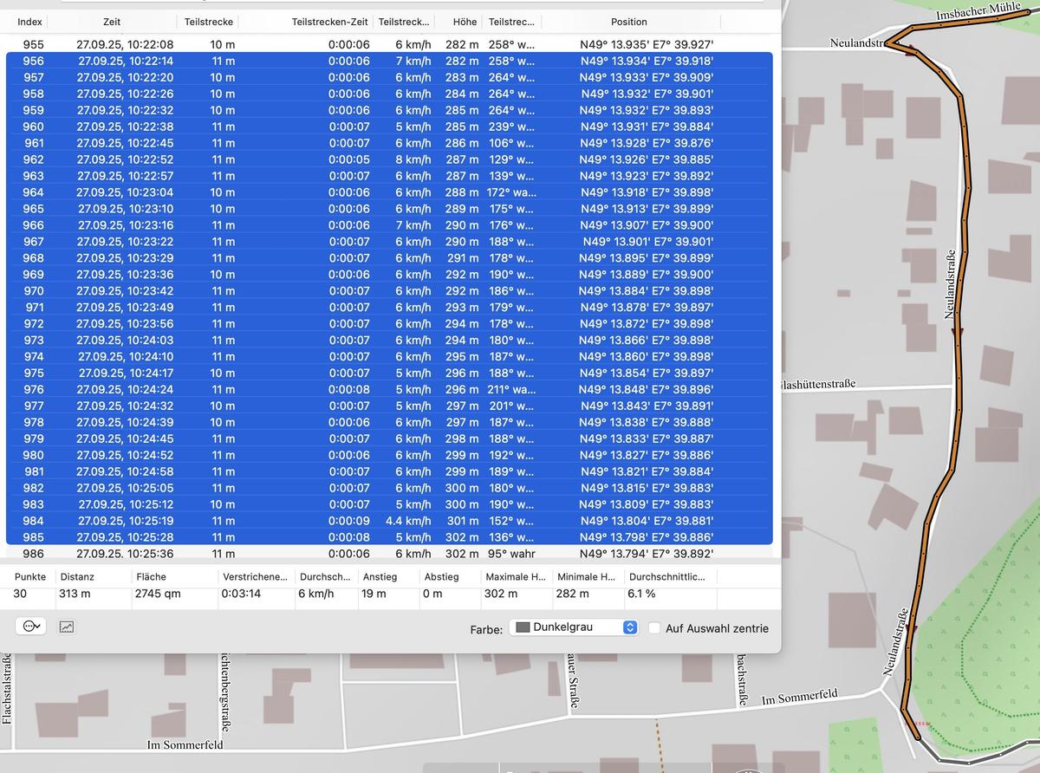
Task: Click the Teilstrecken-Zeit column header
Action: pos(330,22)
